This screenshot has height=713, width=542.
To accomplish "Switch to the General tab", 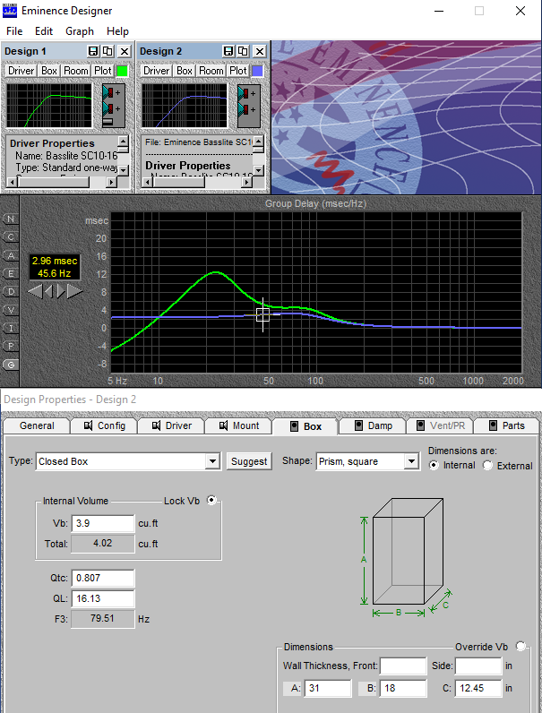I will 37,426.
